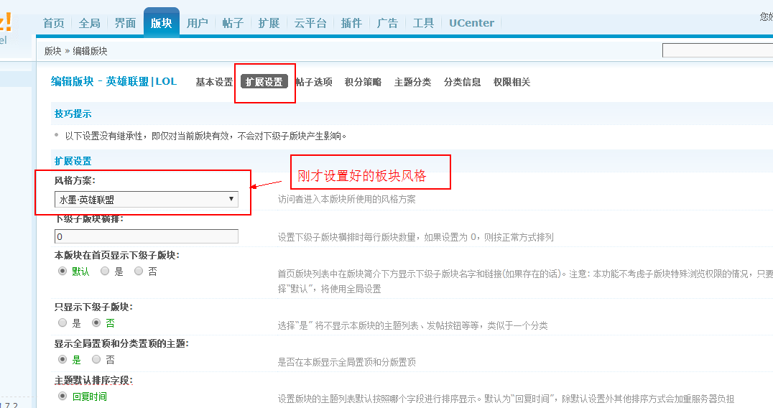Click the 技巧提示 section header
The width and height of the screenshot is (773, 408).
coord(73,113)
